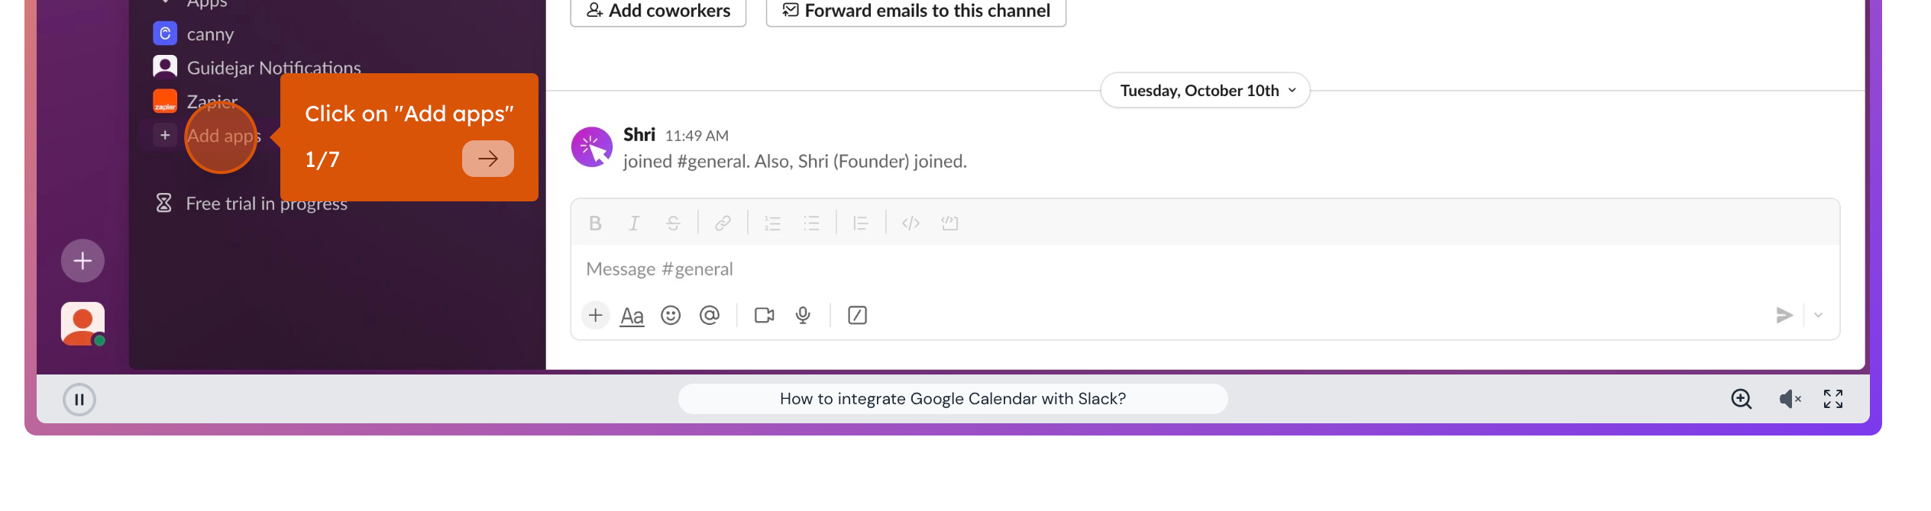
Task: Format text as inline code
Action: coord(911,223)
